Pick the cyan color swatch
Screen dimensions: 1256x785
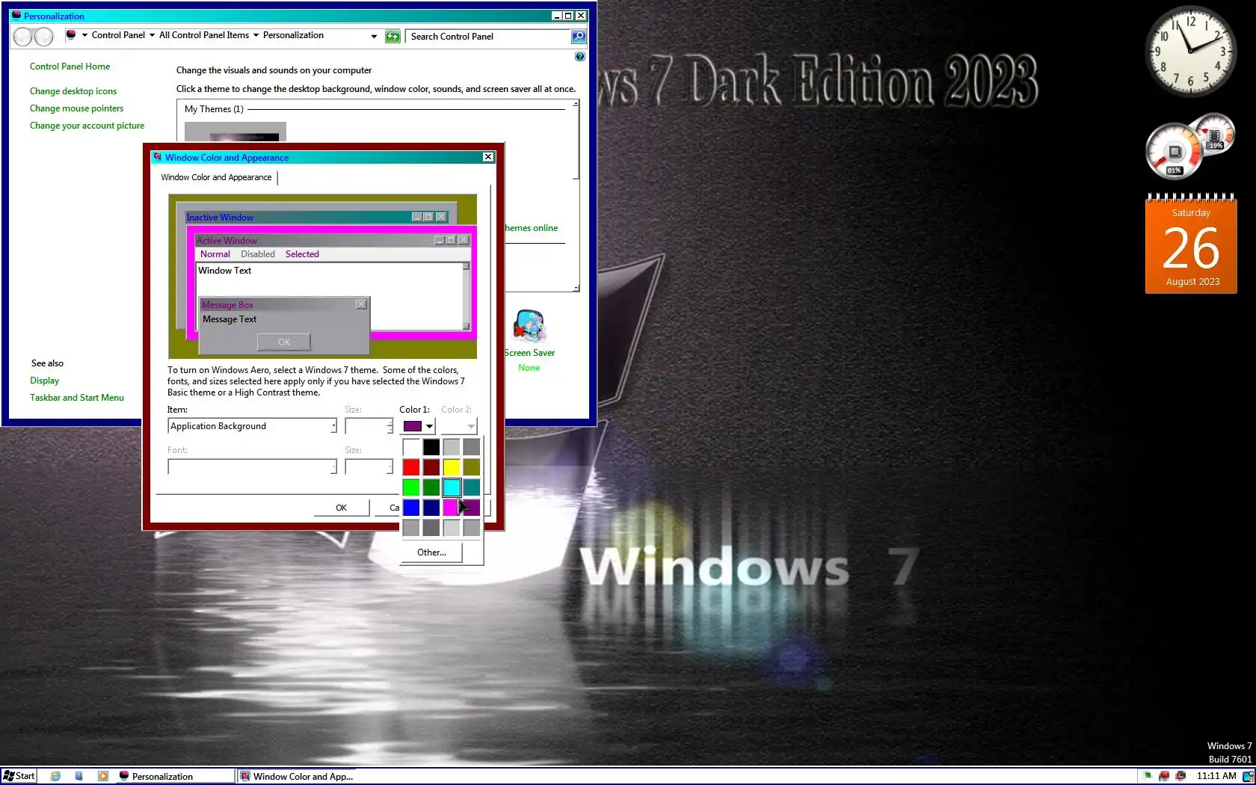[452, 487]
